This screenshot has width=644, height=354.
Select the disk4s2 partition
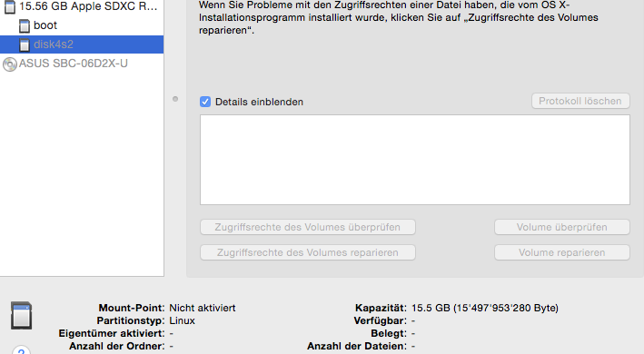pos(82,44)
